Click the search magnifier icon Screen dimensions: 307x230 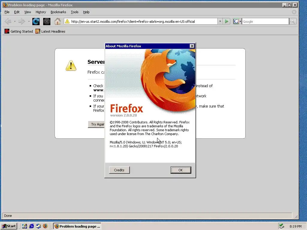coord(293,21)
